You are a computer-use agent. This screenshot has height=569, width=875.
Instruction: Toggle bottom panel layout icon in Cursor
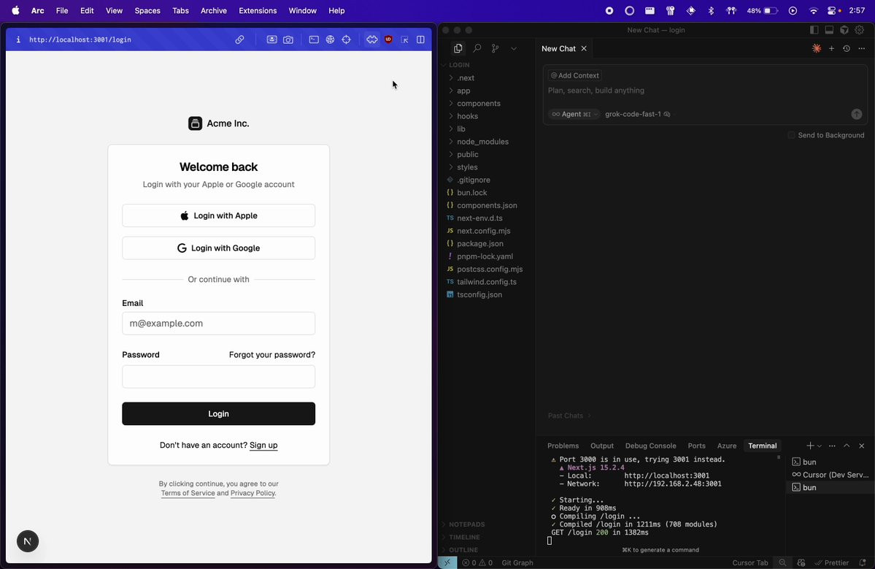[x=829, y=30]
